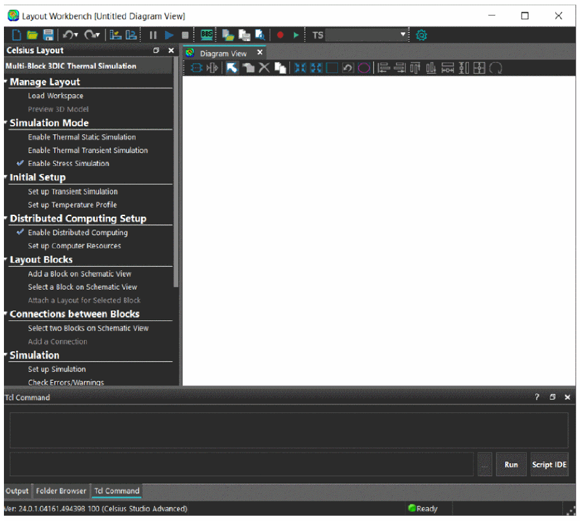Click the purple circle icon in diagram toolbar
The height and width of the screenshot is (525, 588).
pos(364,68)
